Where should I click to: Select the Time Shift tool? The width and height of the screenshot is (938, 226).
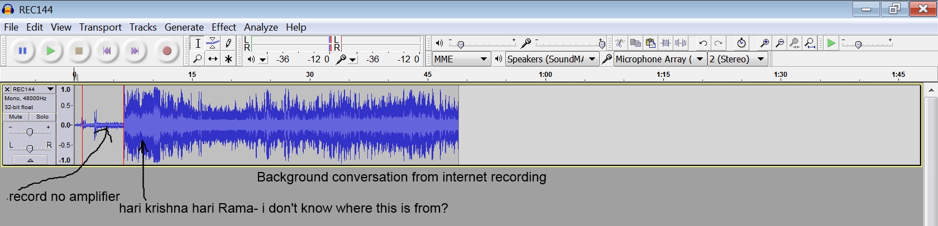[x=213, y=59]
